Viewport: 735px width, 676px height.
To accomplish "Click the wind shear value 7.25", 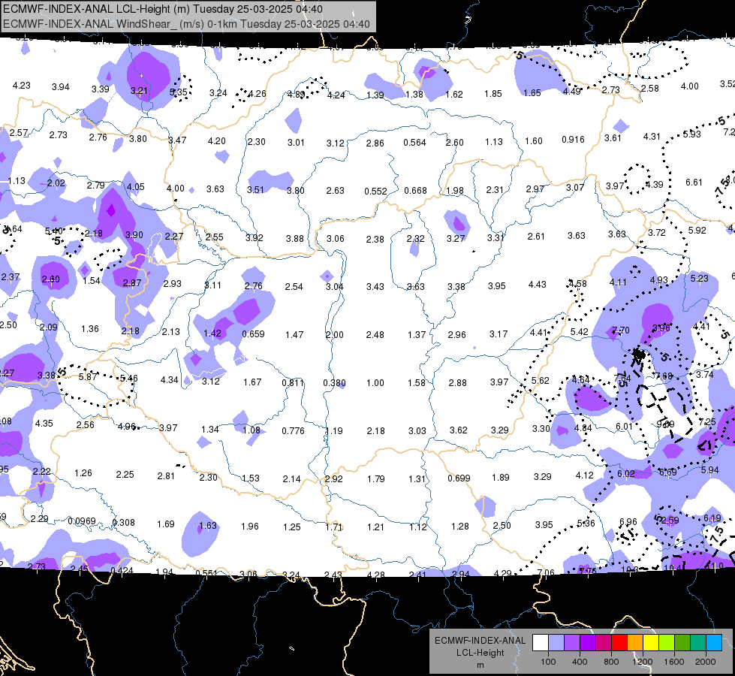I will click(707, 421).
